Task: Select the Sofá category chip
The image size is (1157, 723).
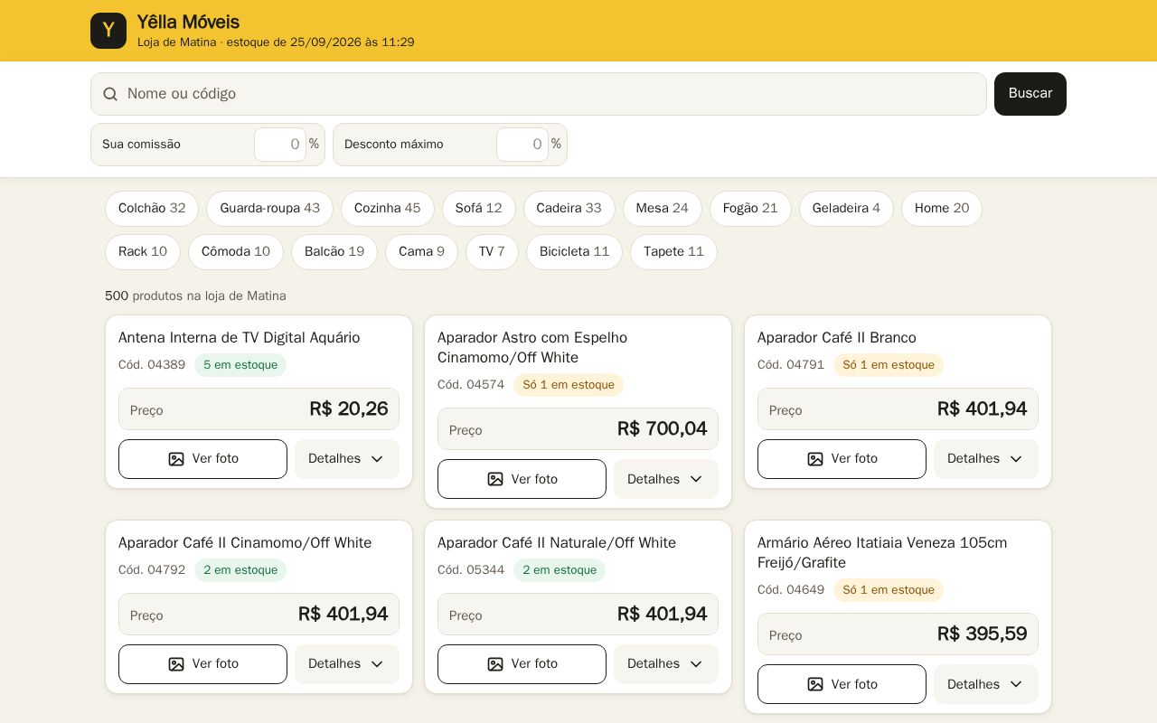Action: (478, 209)
